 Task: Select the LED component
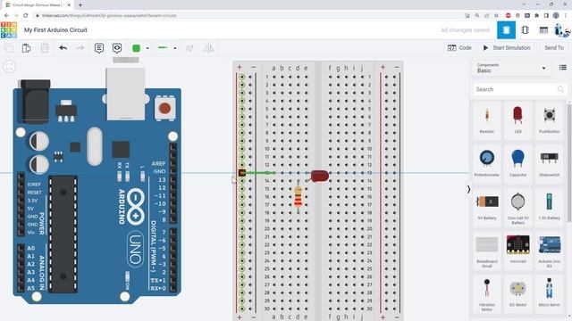click(517, 119)
